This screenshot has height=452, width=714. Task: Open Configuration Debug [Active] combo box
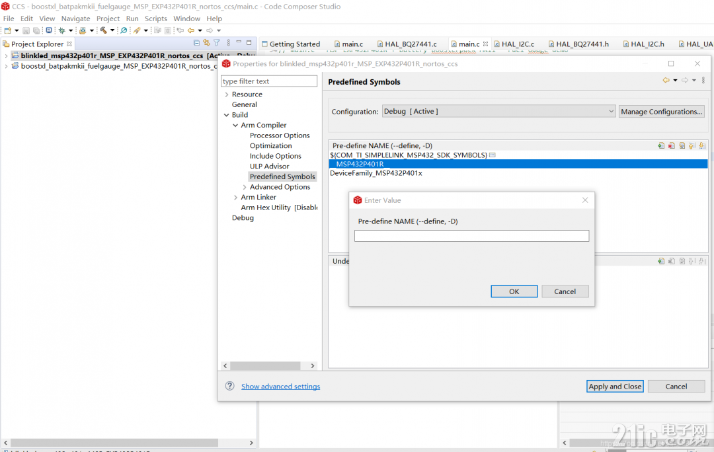pyautogui.click(x=498, y=112)
